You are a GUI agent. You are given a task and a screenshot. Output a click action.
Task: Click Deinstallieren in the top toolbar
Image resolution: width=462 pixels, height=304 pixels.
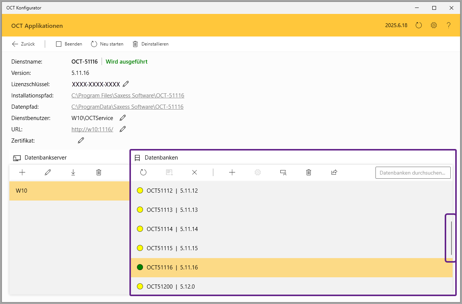coord(150,44)
